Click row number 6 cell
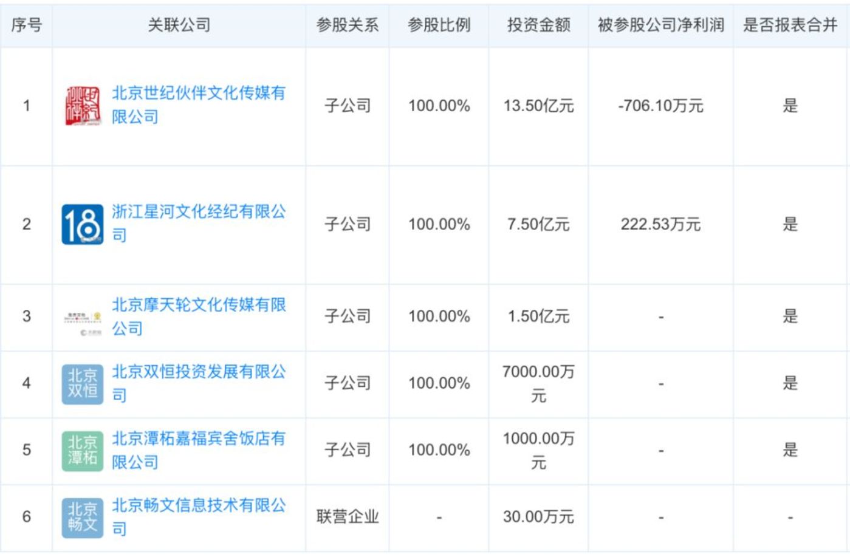The image size is (850, 557). [27, 517]
